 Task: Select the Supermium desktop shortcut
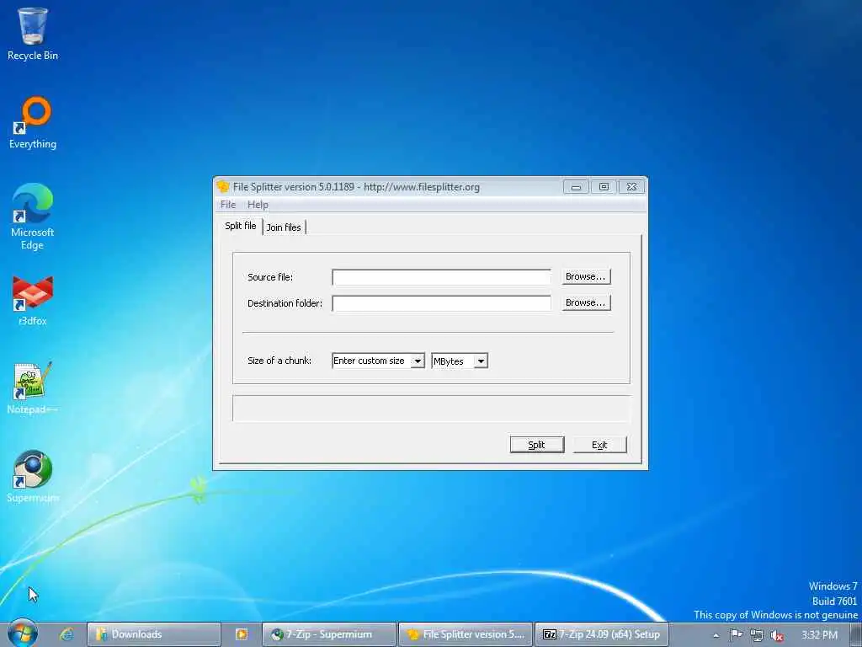pyautogui.click(x=33, y=477)
